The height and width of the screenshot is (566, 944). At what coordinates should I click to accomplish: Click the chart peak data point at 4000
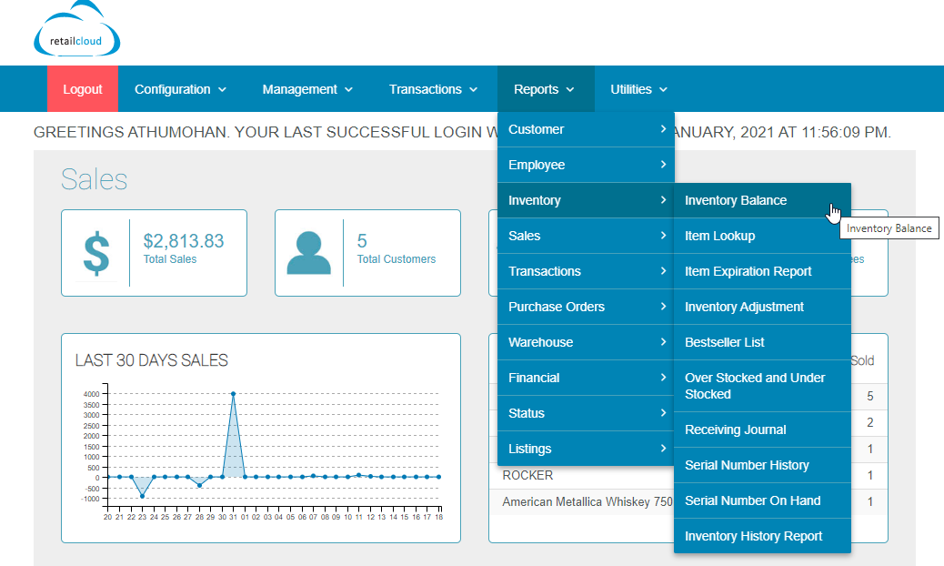[x=233, y=394]
